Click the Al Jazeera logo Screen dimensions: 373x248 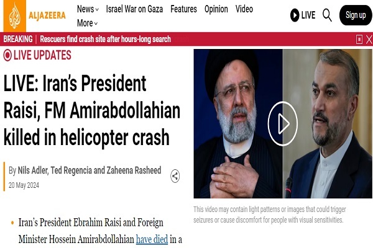click(x=34, y=16)
